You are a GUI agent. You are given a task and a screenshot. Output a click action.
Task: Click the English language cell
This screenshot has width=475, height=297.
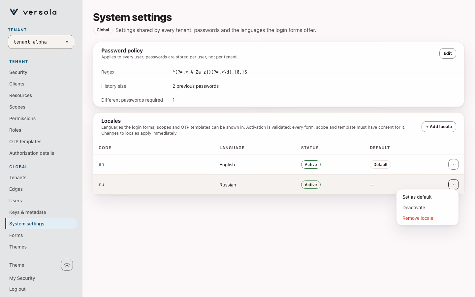coord(227,165)
